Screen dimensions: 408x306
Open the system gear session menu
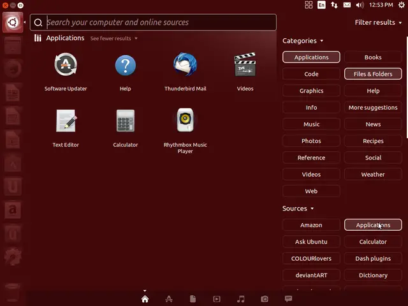[402, 5]
